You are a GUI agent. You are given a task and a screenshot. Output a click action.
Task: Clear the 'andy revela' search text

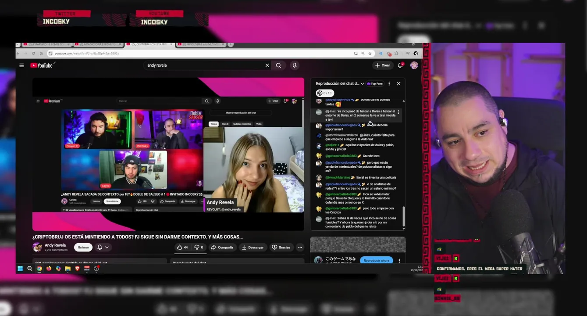click(x=267, y=65)
